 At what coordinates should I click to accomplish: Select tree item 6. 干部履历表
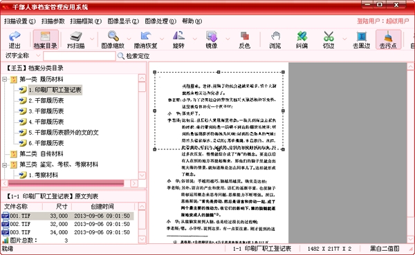pos(46,143)
